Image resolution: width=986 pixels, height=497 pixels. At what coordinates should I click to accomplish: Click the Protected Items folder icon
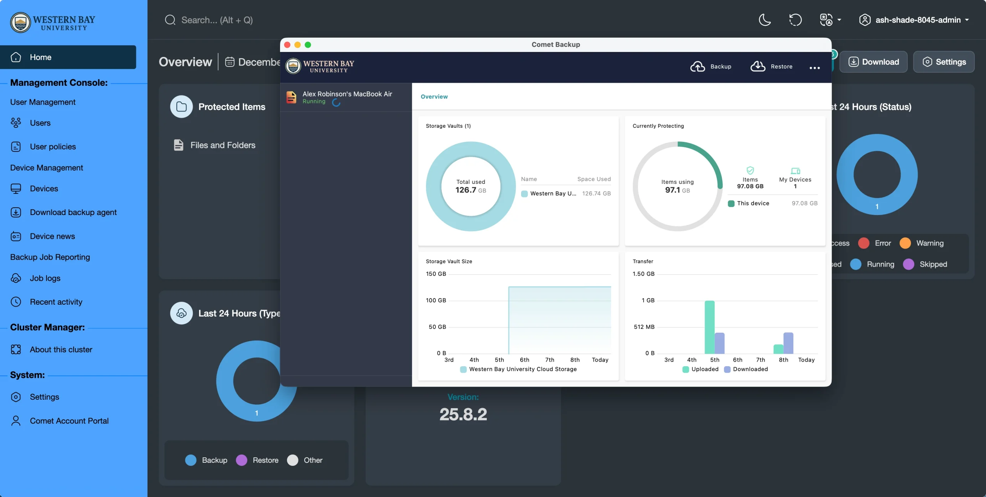pyautogui.click(x=181, y=107)
